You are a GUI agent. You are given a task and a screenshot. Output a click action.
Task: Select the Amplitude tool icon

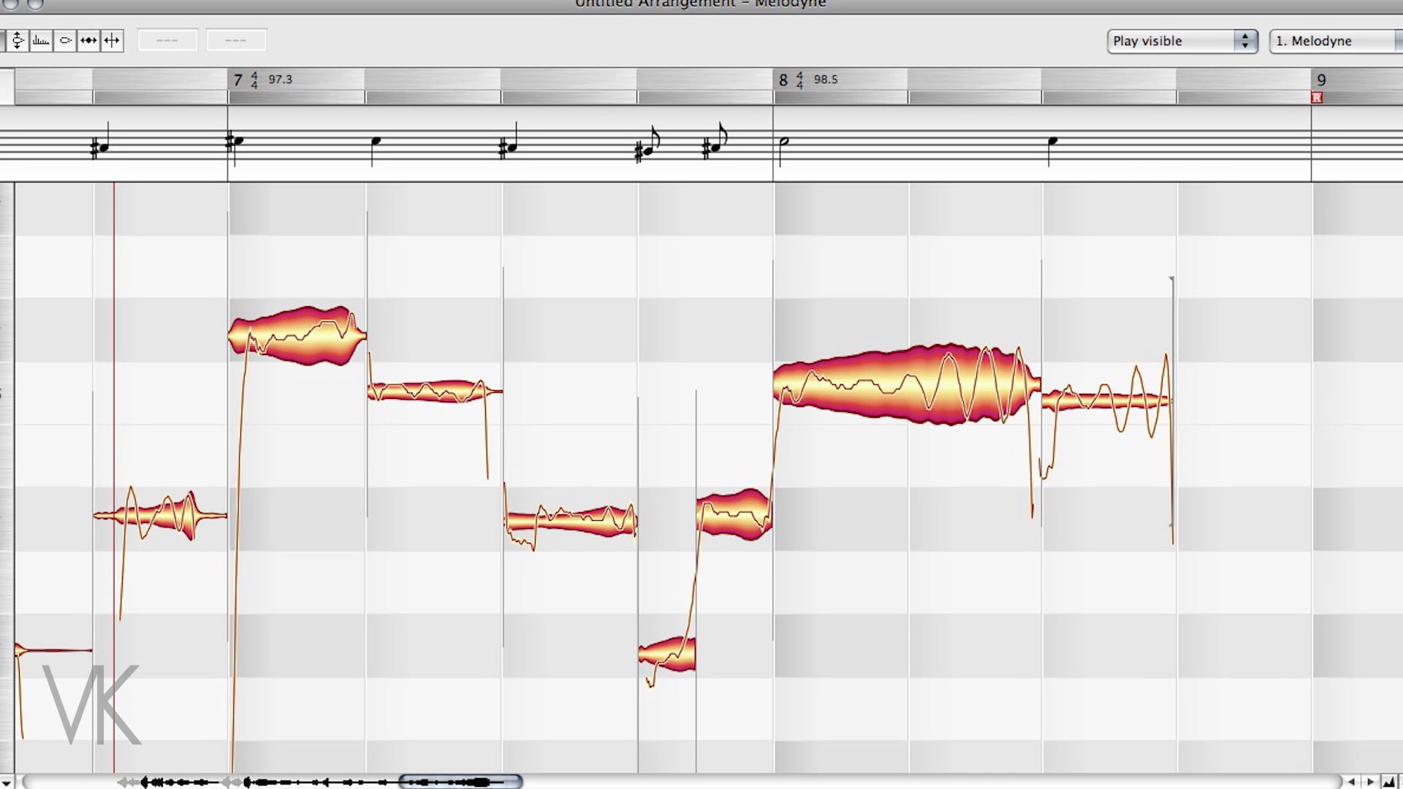coord(65,41)
